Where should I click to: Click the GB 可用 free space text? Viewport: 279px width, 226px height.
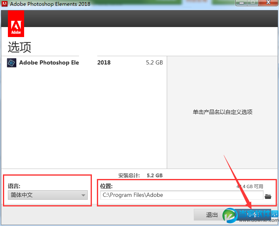(250, 186)
